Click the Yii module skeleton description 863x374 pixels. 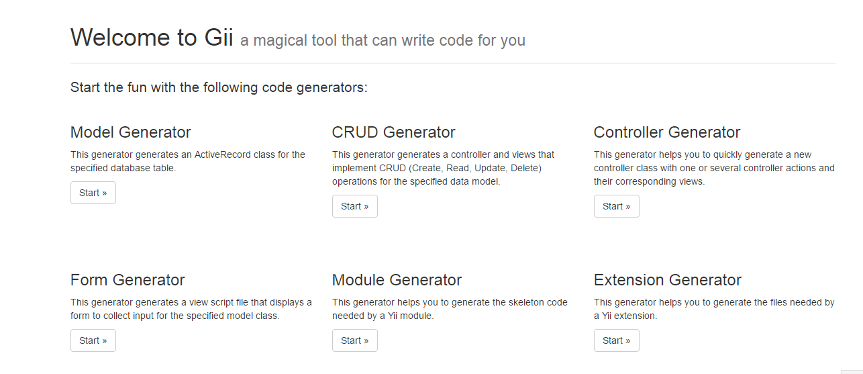450,309
